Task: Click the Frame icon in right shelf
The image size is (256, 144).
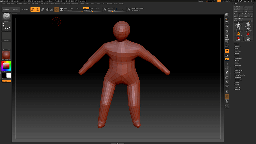Action: coord(227,68)
